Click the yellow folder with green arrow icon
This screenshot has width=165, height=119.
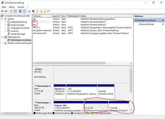pos(41,11)
